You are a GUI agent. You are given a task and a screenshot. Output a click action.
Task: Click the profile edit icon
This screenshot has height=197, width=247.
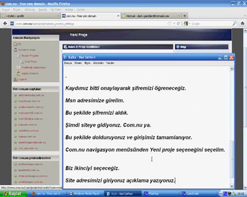pyautogui.click(x=18, y=68)
